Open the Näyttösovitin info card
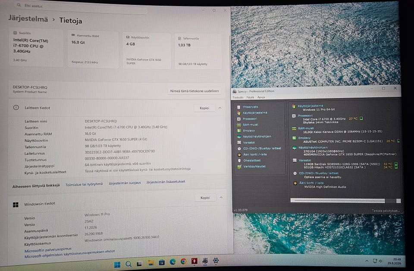Screen dimensions: 414x271 pyautogui.click(x=147, y=51)
